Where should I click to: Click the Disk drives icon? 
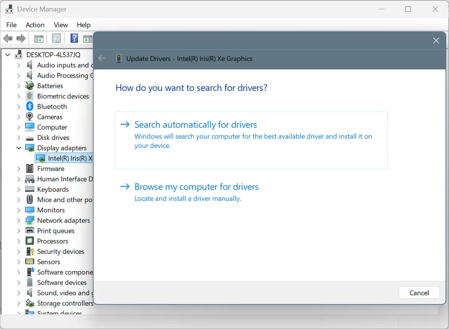click(30, 138)
